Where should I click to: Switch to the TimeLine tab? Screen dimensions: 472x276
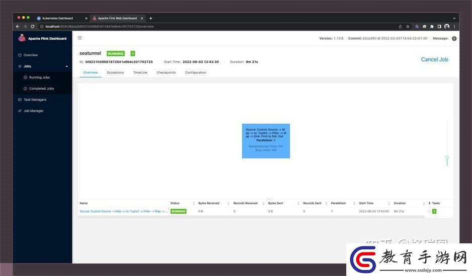tap(140, 72)
